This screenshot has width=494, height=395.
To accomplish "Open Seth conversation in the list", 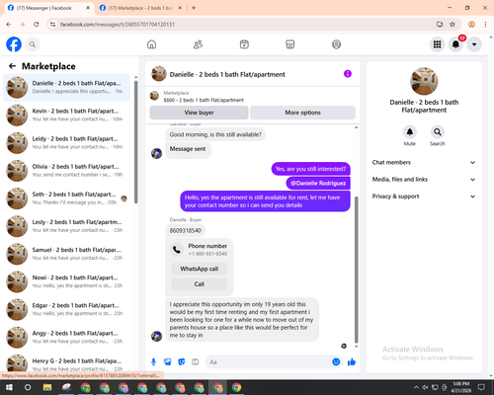I will point(66,198).
